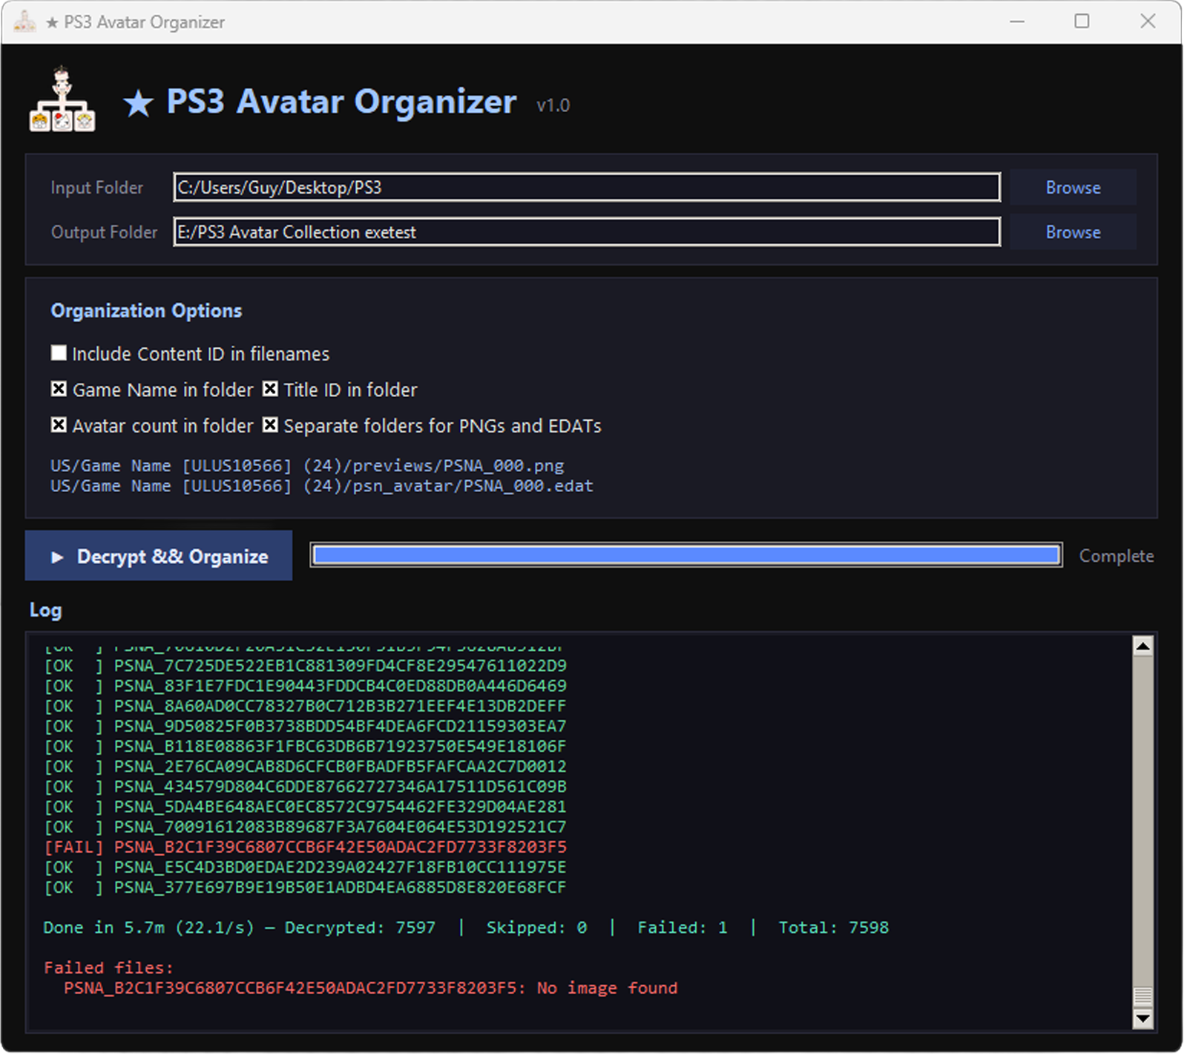Screen dimensions: 1184x1054
Task: Click the completed progress bar
Action: 686,555
